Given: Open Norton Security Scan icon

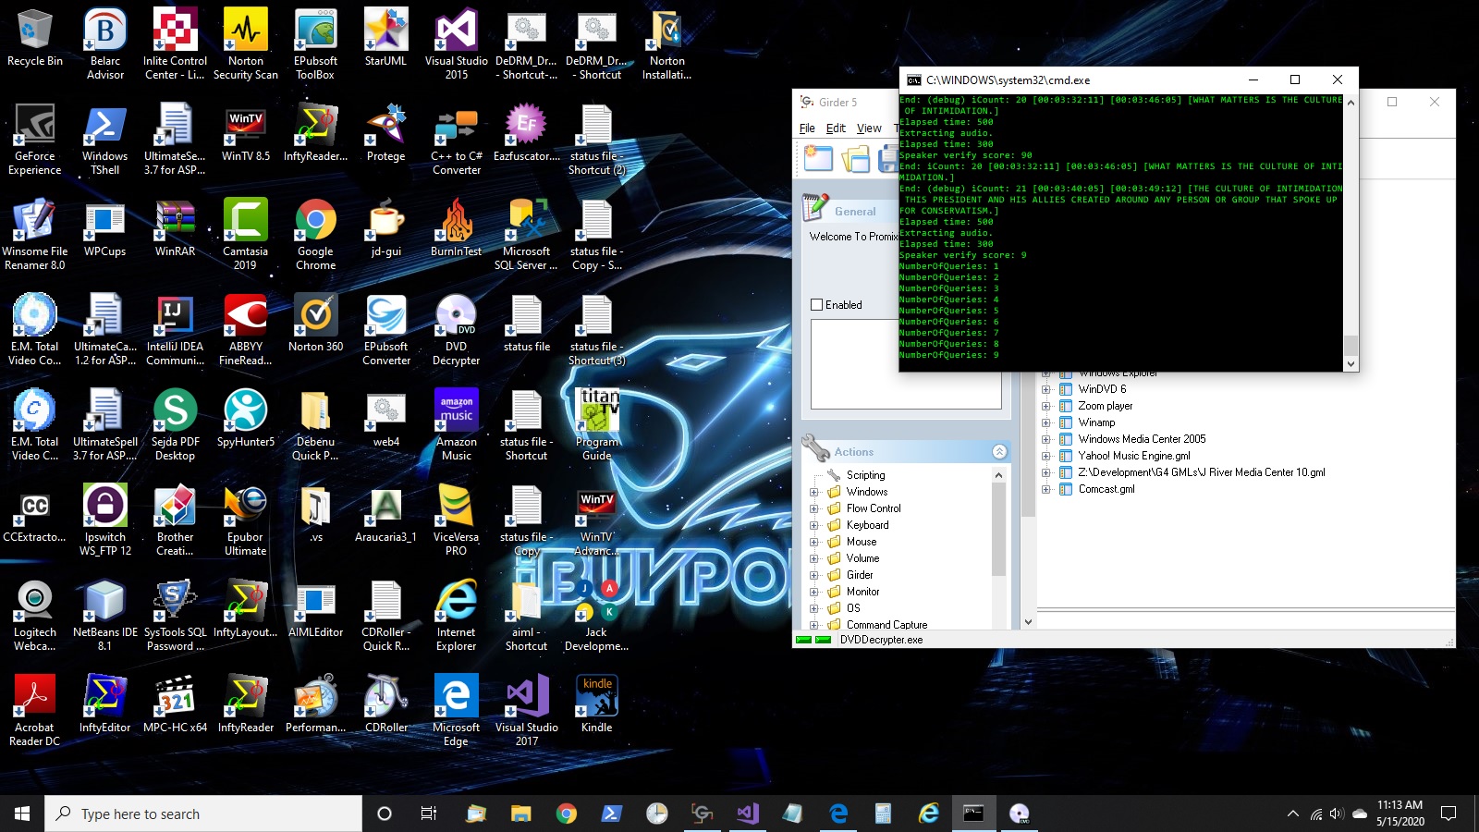Looking at the screenshot, I should tap(246, 44).
